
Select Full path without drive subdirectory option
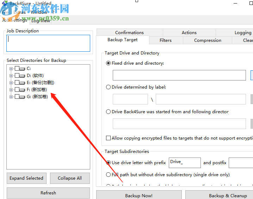108,174
